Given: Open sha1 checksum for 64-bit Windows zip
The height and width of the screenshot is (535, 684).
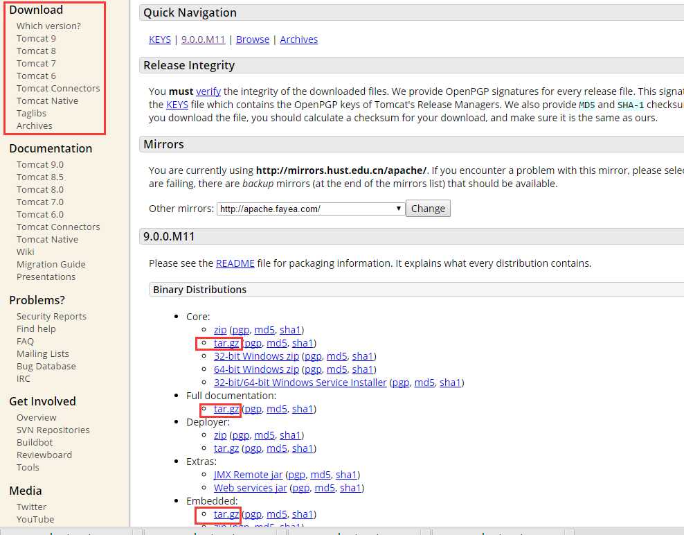Looking at the screenshot, I should 363,369.
